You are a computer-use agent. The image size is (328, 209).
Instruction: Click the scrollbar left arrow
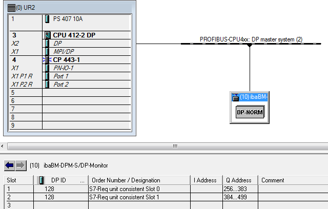point(2,146)
